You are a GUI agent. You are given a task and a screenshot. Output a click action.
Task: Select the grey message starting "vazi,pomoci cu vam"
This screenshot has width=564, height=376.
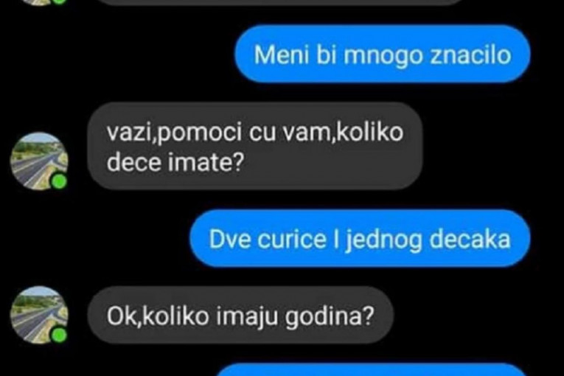tap(255, 146)
